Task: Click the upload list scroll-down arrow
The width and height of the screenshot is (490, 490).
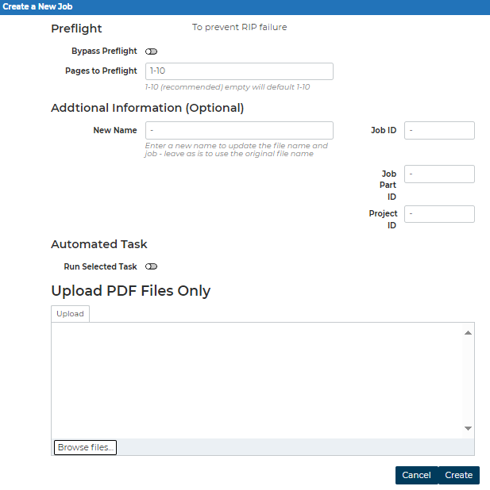Action: coord(468,428)
